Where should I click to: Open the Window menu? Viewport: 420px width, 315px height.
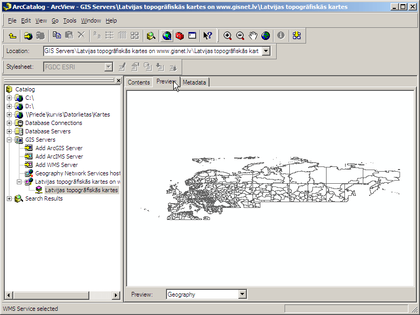(x=91, y=20)
